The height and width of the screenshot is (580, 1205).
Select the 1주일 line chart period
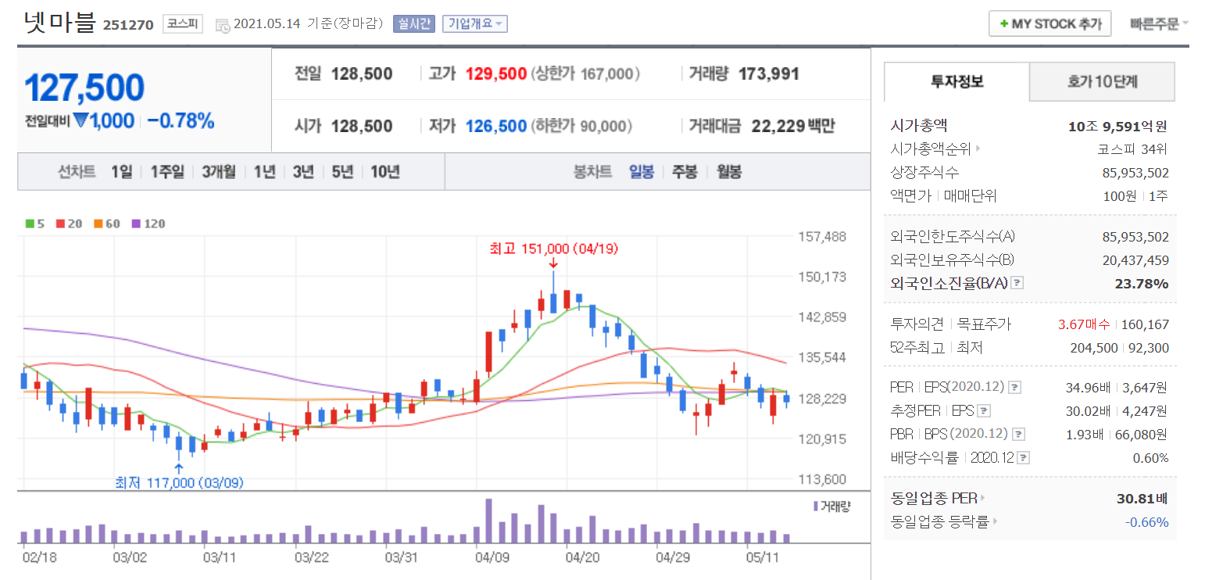pyautogui.click(x=167, y=172)
